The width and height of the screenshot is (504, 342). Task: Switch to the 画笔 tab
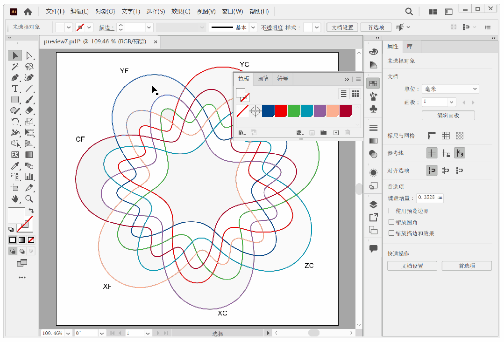pos(263,79)
